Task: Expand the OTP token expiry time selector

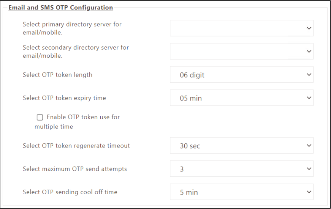Action: tap(241, 98)
